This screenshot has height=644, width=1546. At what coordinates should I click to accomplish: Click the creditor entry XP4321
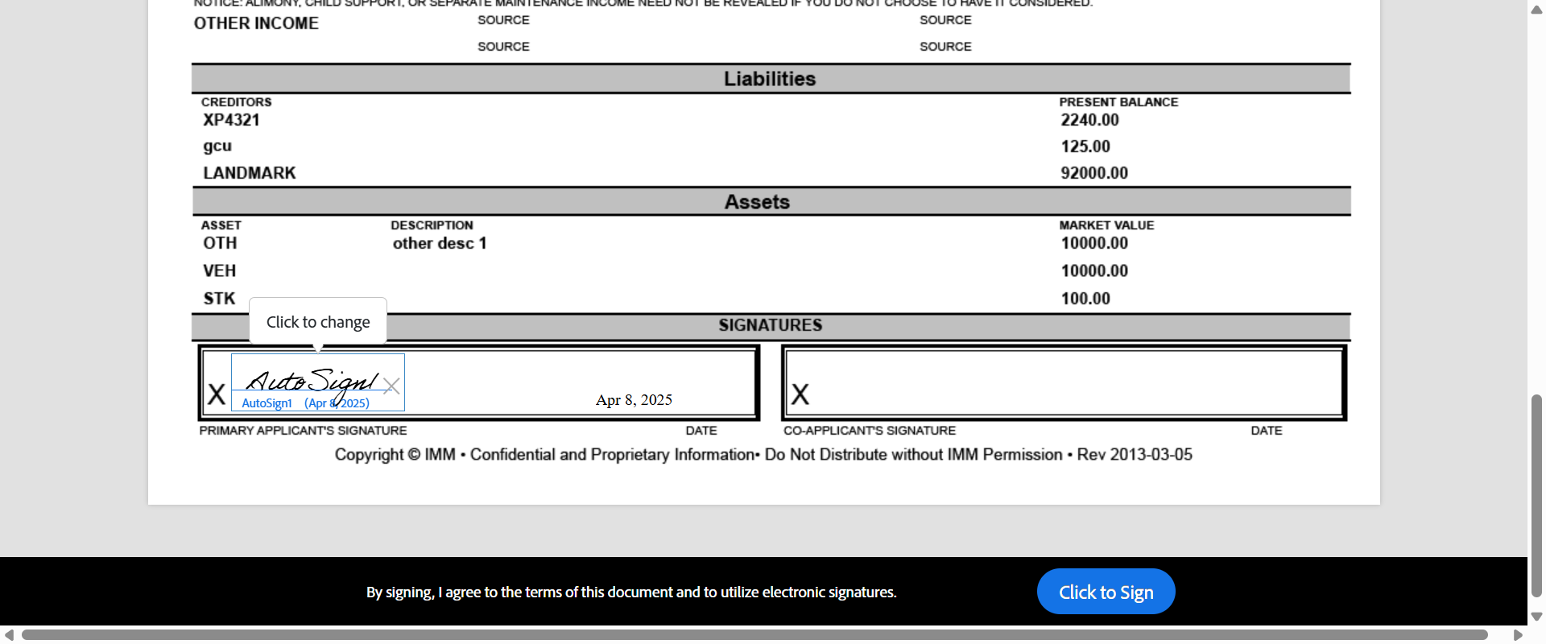pyautogui.click(x=231, y=120)
